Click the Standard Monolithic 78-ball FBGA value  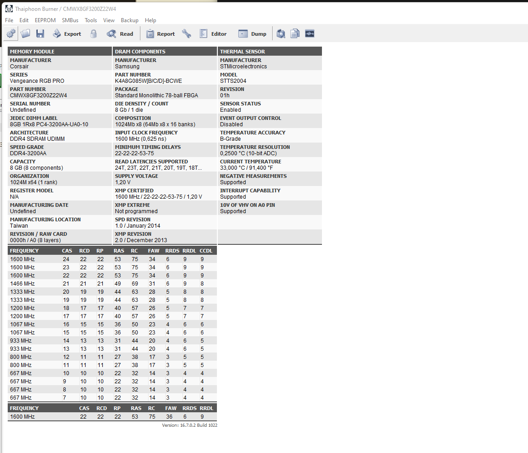coord(157,95)
